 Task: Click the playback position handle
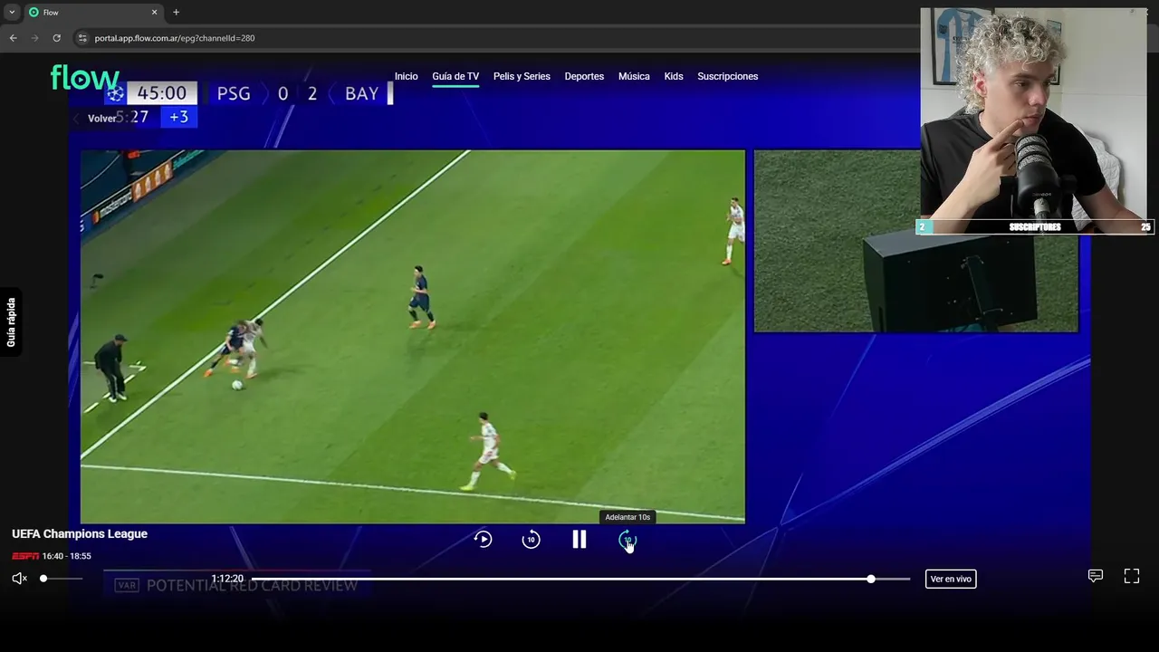[871, 579]
